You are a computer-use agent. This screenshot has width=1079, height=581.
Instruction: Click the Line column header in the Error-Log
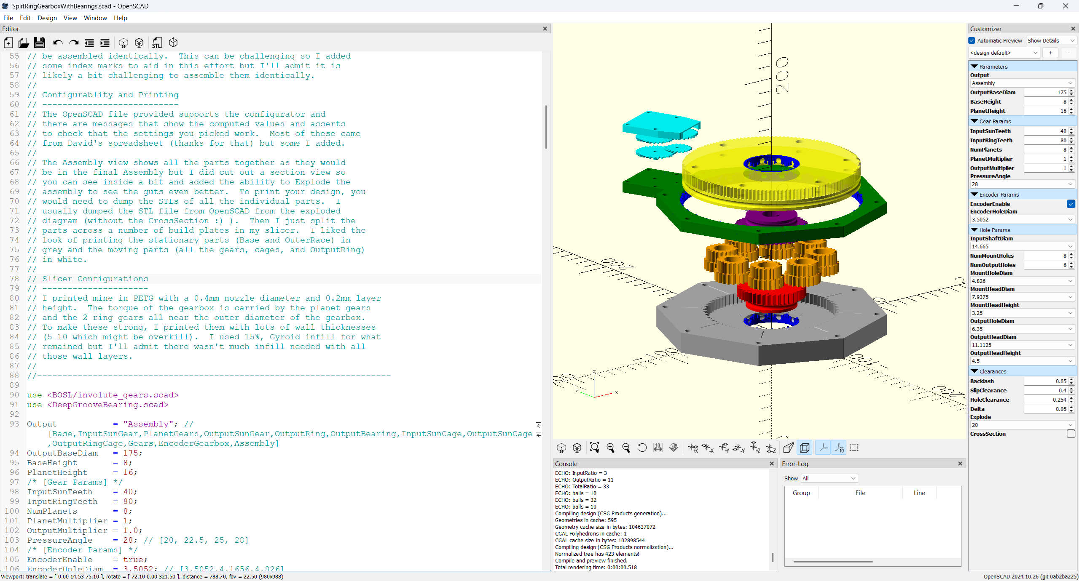pos(919,493)
